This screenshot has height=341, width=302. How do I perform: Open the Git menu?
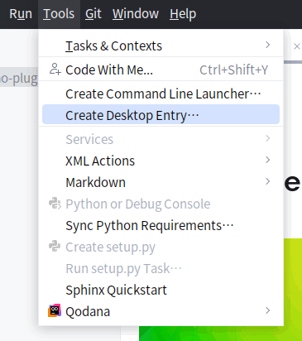pyautogui.click(x=93, y=14)
